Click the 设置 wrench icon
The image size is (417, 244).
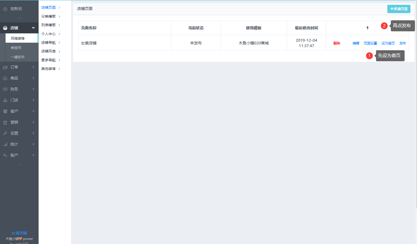[5, 133]
